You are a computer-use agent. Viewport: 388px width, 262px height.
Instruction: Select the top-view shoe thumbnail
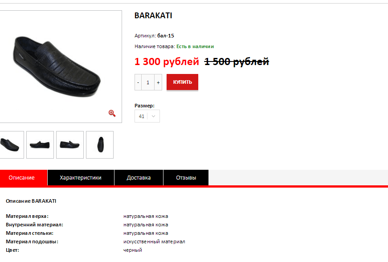pyautogui.click(x=100, y=145)
